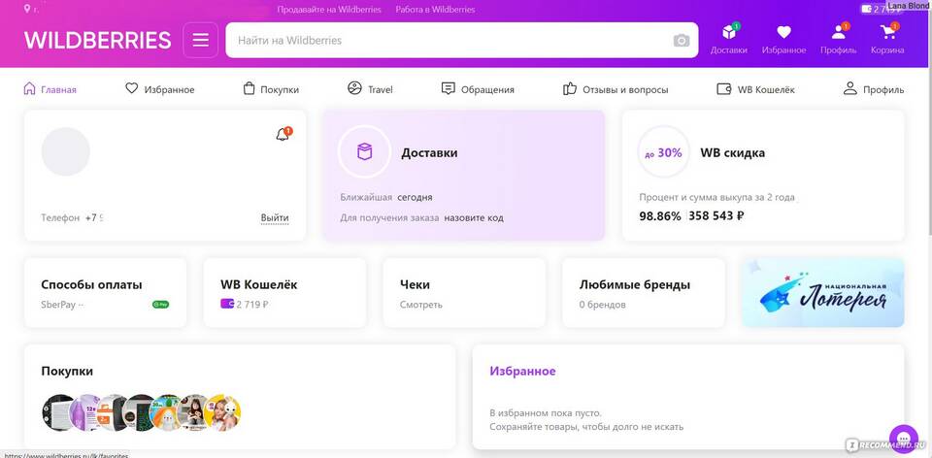The image size is (932, 458).
Task: Go to Отзывы и вопросы tab
Action: tap(616, 89)
